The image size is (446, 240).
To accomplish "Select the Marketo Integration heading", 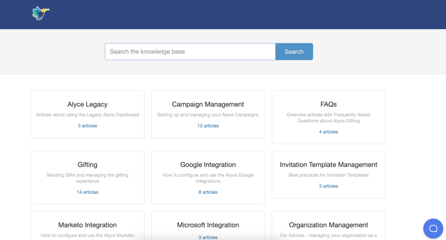I will (x=88, y=225).
